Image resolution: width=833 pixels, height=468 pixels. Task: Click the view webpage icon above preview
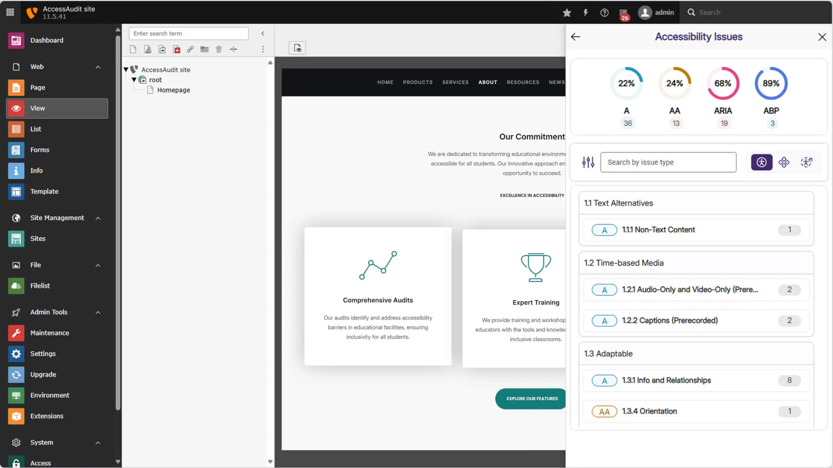297,48
